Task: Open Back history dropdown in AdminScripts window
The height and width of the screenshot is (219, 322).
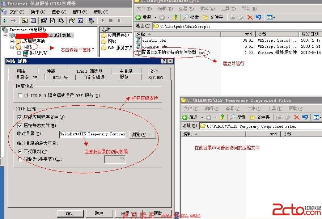Action: 155,17
